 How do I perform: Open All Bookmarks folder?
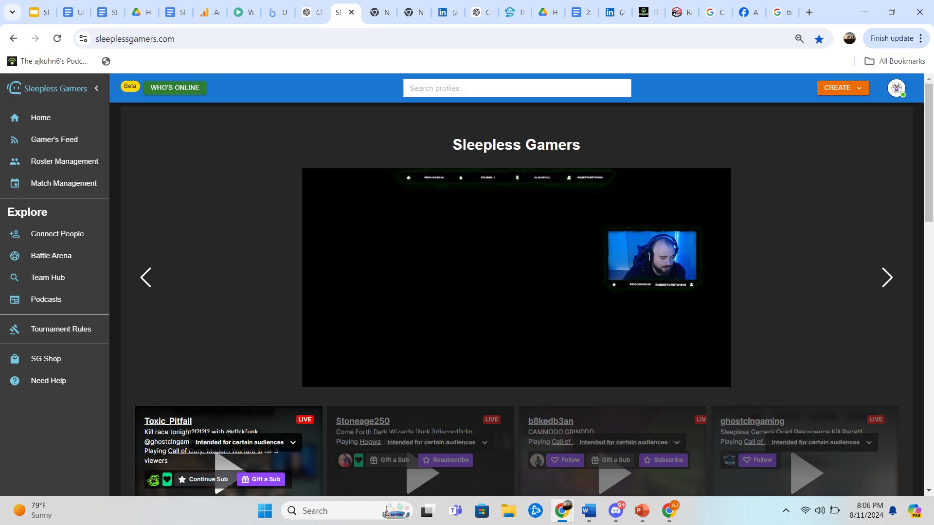(895, 61)
